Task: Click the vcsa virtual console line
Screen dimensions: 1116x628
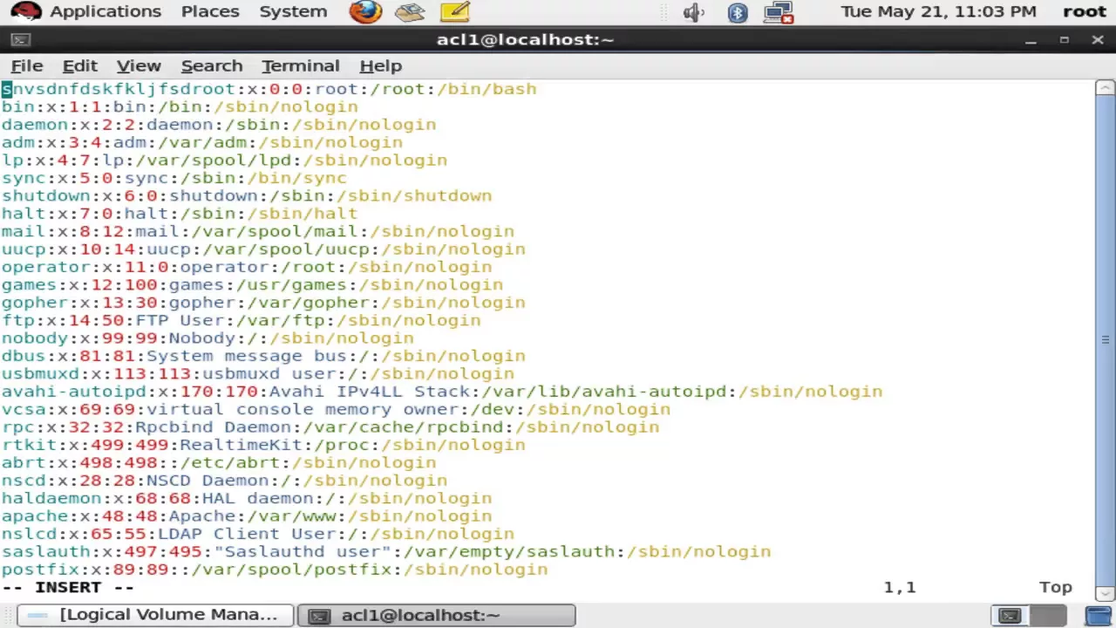Action: click(x=336, y=409)
